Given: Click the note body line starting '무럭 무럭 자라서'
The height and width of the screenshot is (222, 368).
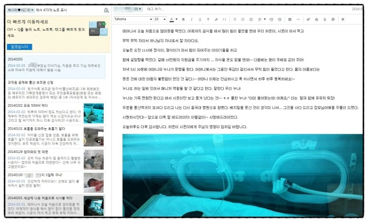Looking at the screenshot, I should [160, 40].
